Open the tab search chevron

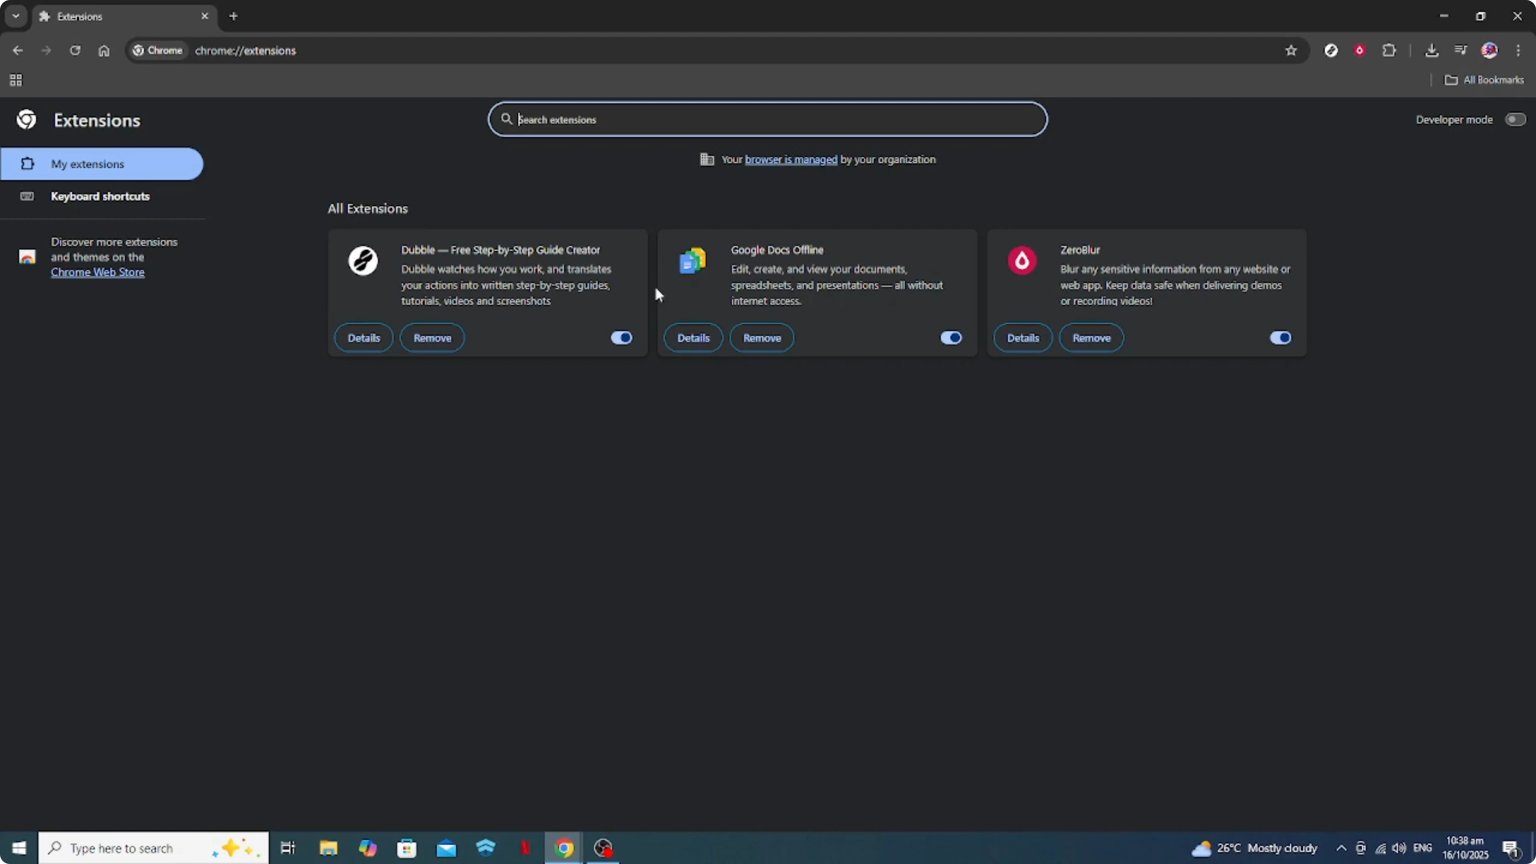(15, 16)
